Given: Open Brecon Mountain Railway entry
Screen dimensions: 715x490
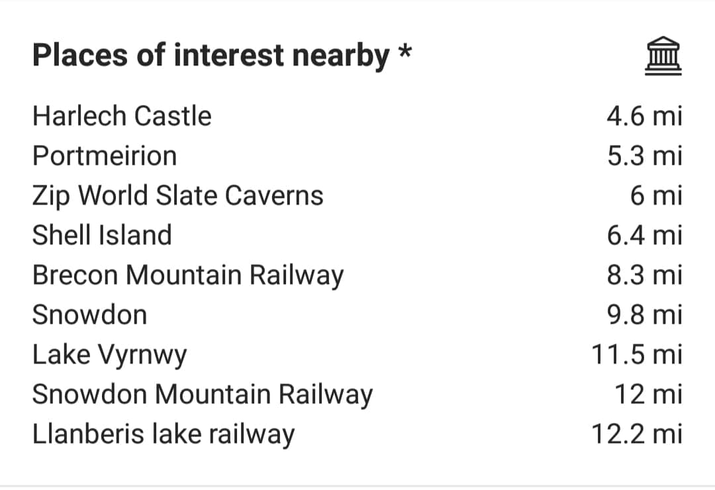Looking at the screenshot, I should tap(188, 275).
